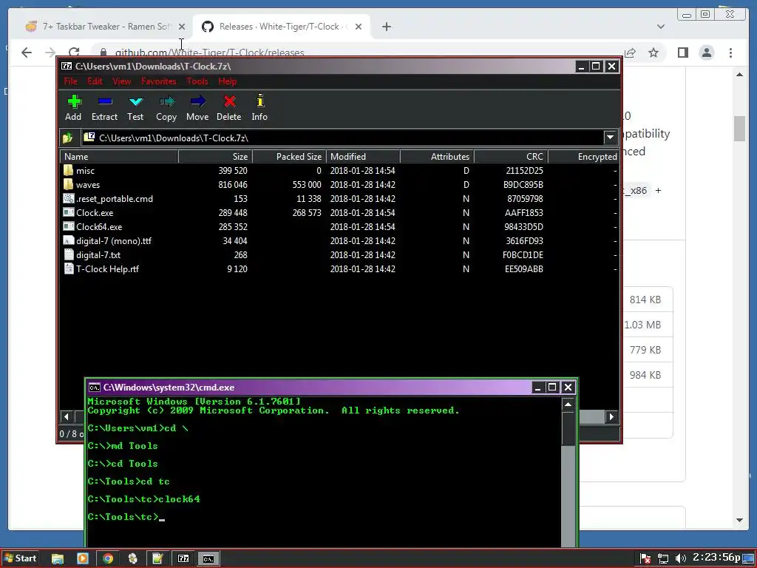757x568 pixels.
Task: Select the Copy tool in 7-Zip
Action: tap(166, 107)
